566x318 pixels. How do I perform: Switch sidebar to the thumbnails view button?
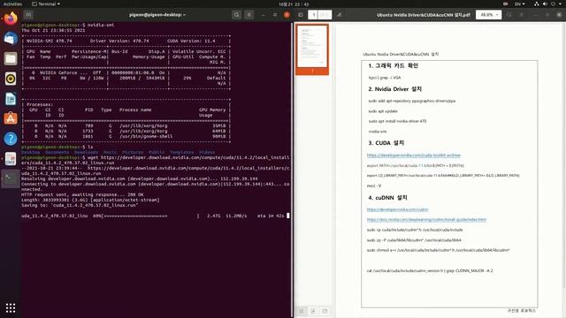point(301,311)
